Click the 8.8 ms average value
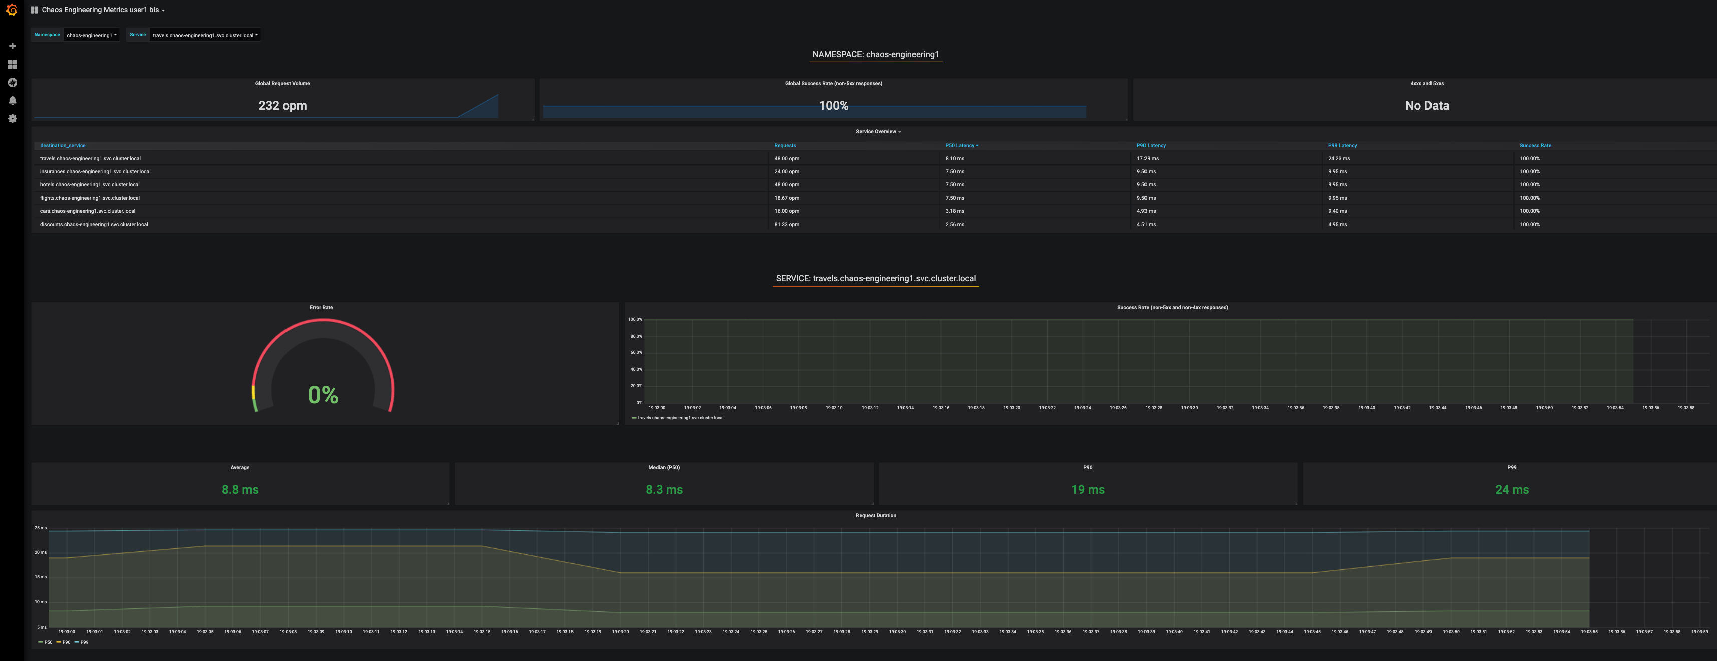Viewport: 1717px width, 661px height. pyautogui.click(x=240, y=489)
